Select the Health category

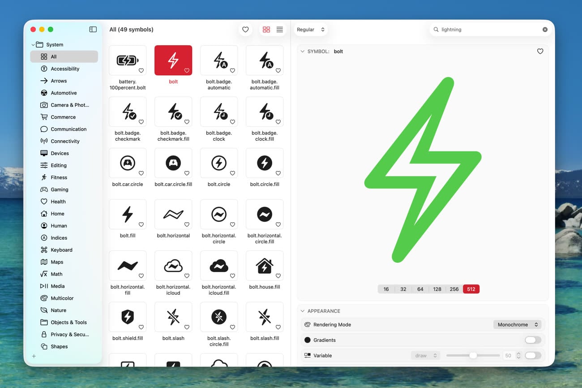tap(59, 201)
